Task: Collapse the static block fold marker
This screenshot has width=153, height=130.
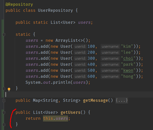Action: click(4, 34)
